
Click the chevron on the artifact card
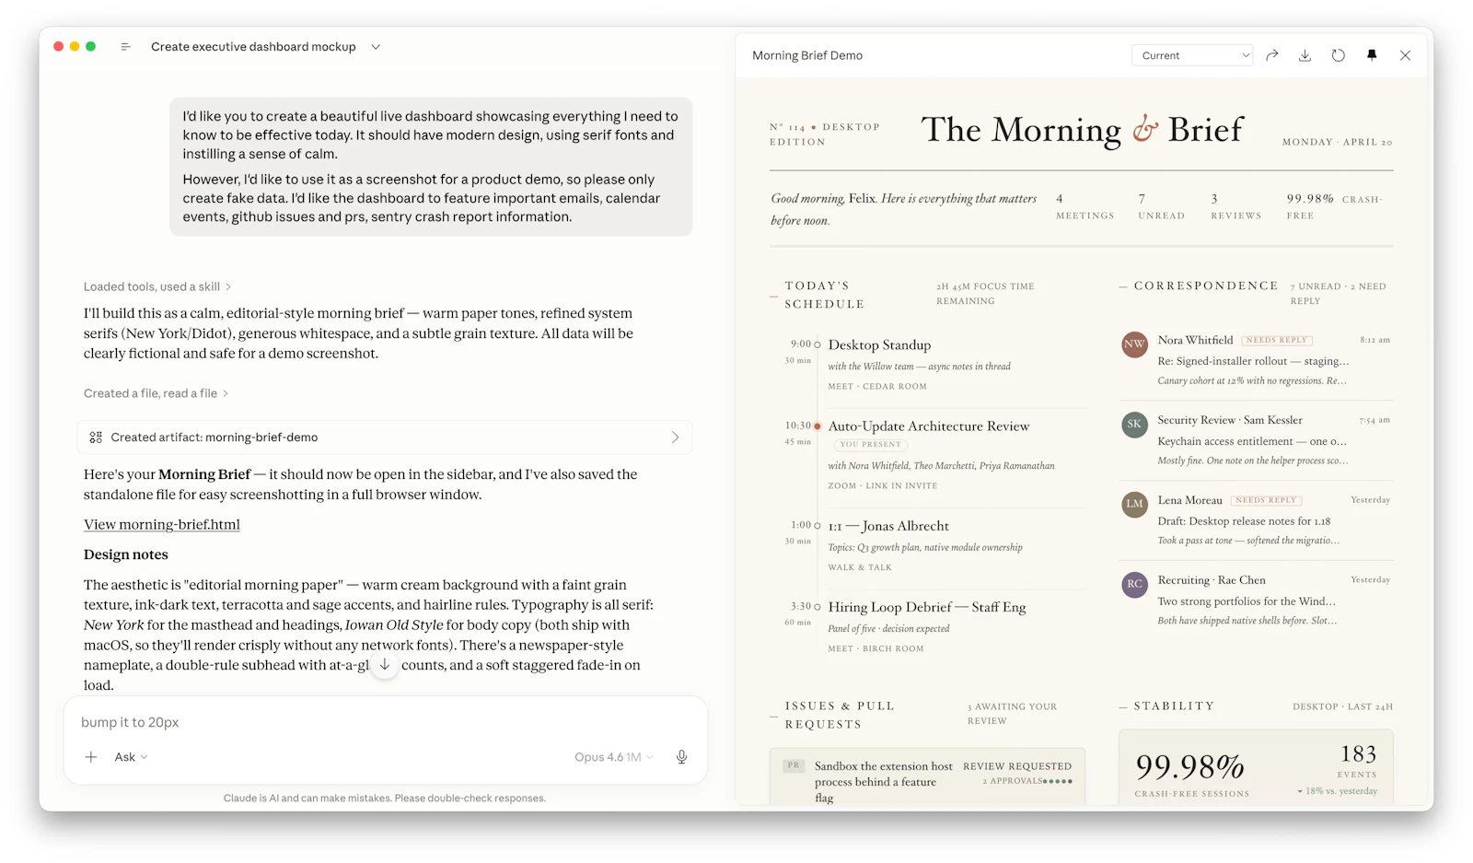[675, 437]
